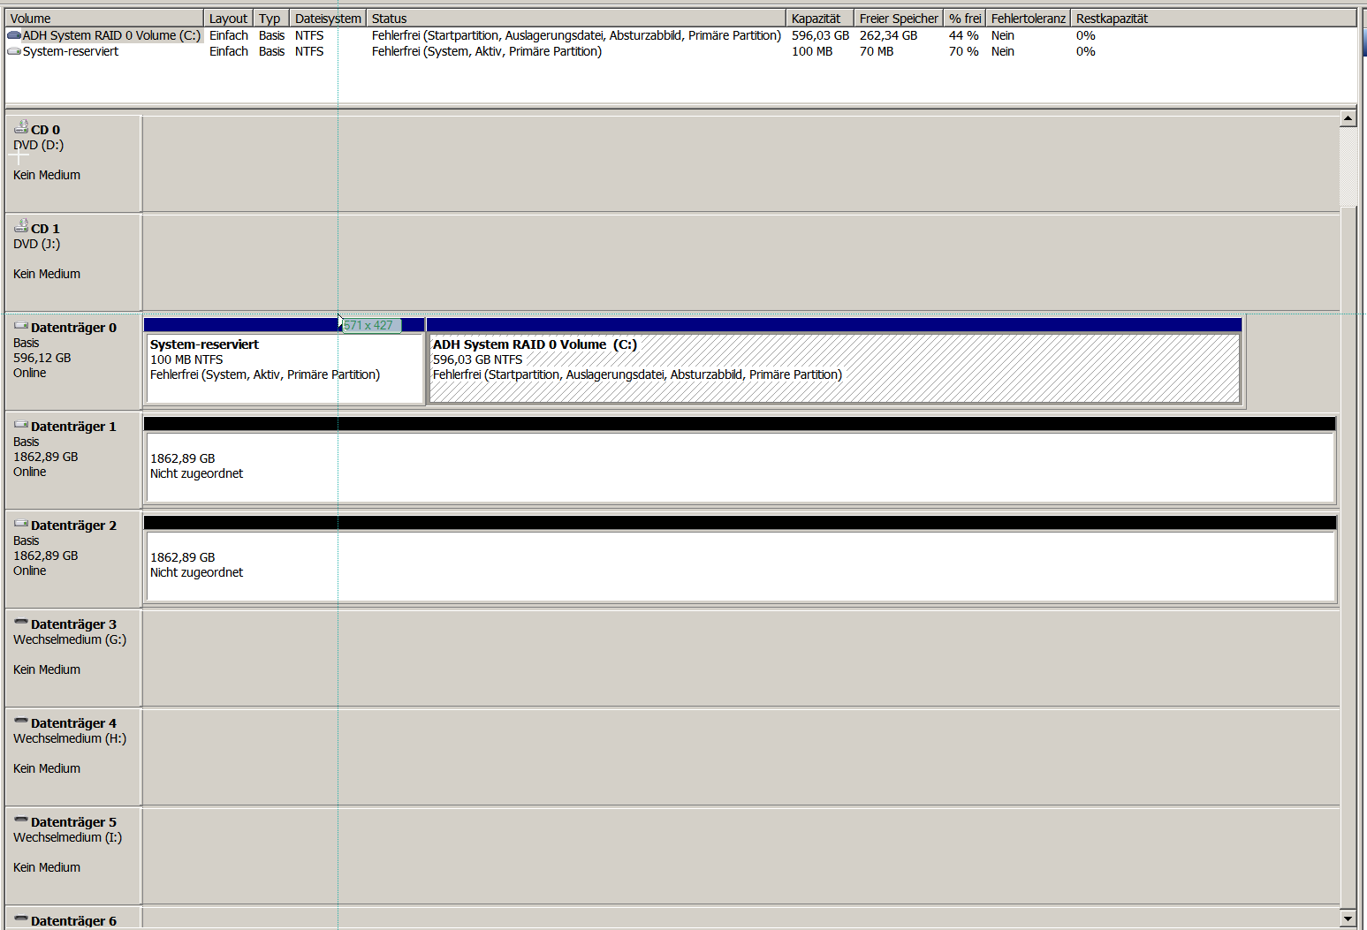Select unallocated 1862,89 GB space on Datenträger 2
The height and width of the screenshot is (930, 1367).
click(x=740, y=559)
